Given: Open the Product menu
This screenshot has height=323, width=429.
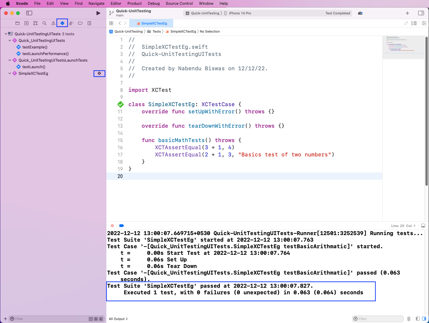Looking at the screenshot, I should [134, 4].
